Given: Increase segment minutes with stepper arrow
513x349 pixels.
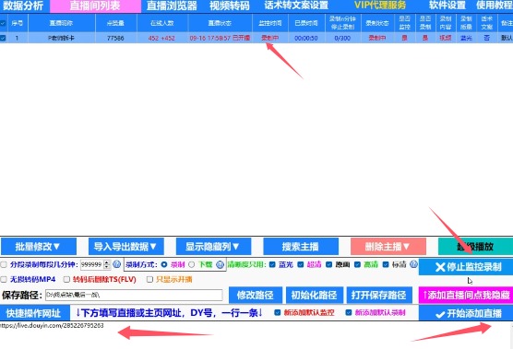Looking at the screenshot, I should coord(107,262).
